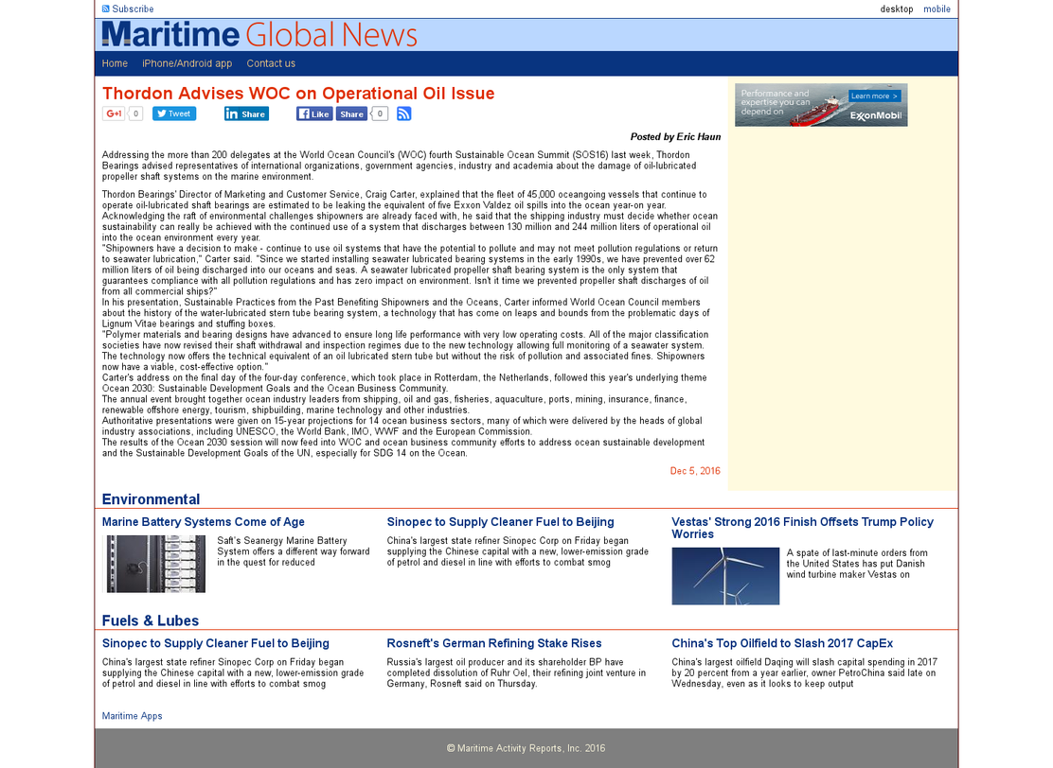Click the Danish wind turbine maker summary
This screenshot has width=1053, height=768.
click(858, 564)
